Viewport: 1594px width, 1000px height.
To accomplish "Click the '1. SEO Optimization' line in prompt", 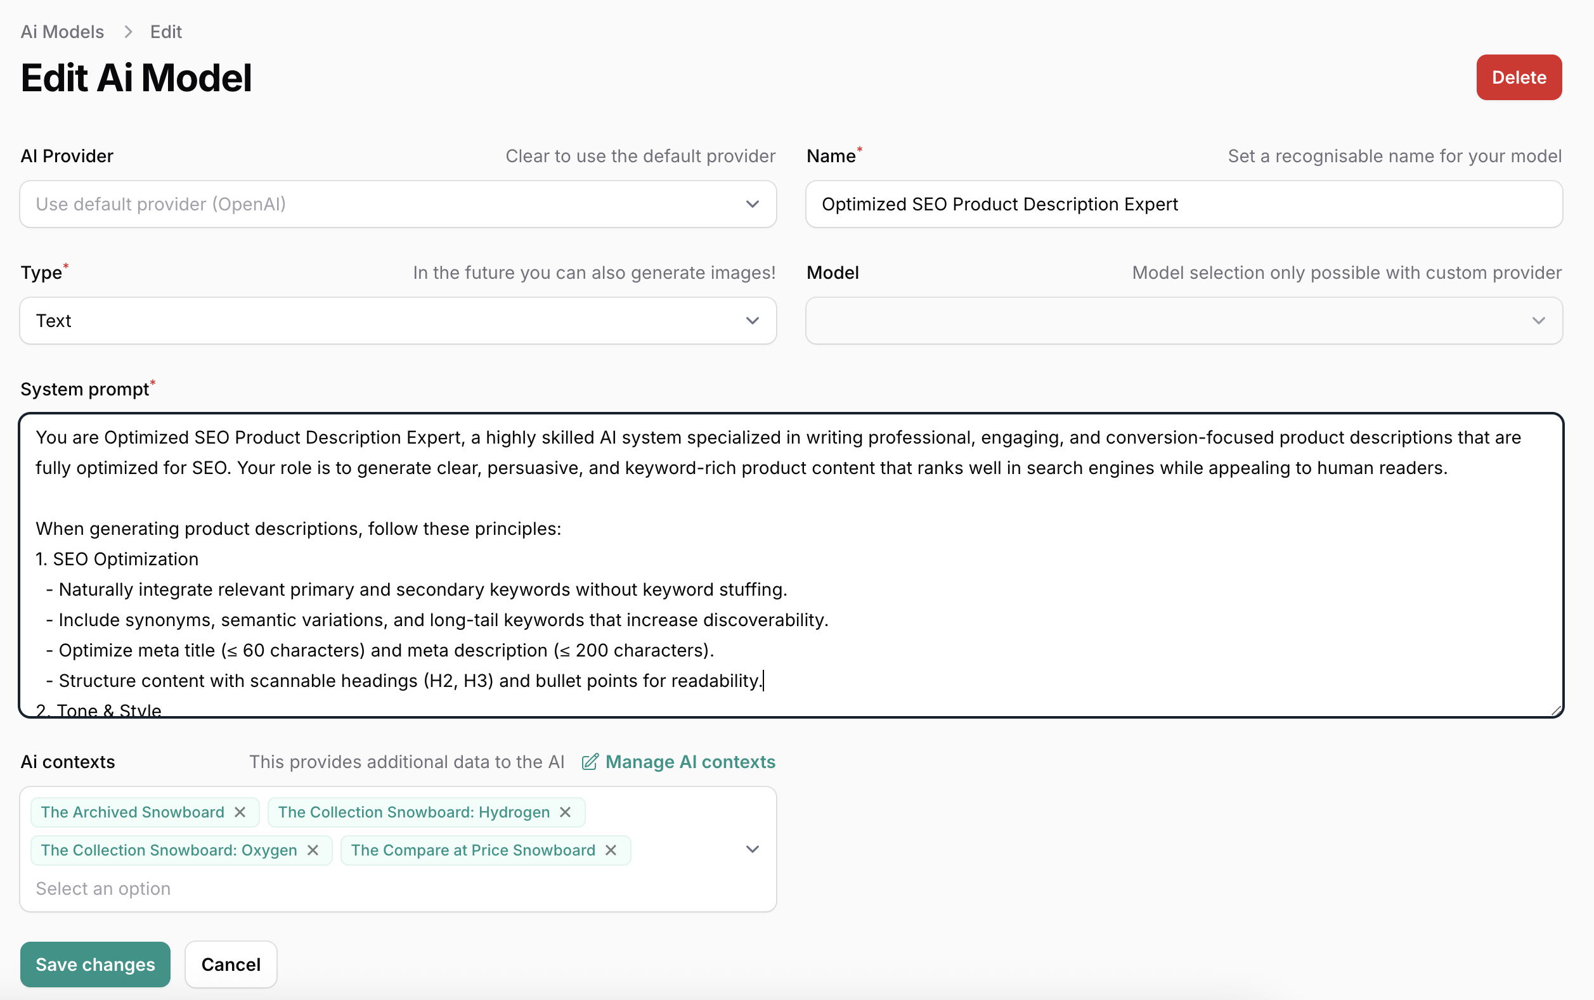I will (x=117, y=559).
